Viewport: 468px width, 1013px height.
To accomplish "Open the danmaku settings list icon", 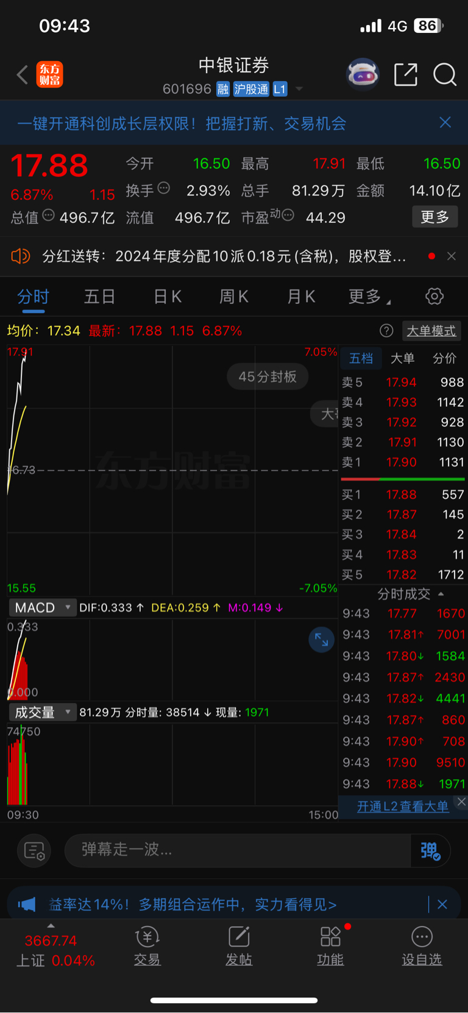I will click(34, 850).
